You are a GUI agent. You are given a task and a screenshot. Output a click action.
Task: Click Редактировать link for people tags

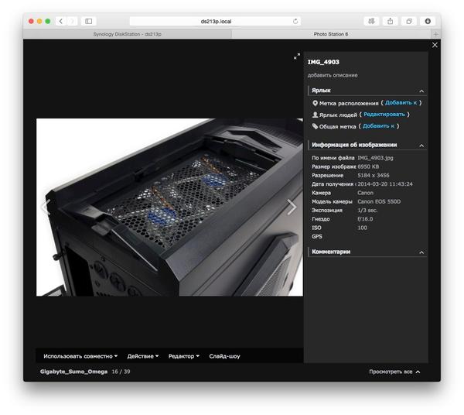tap(384, 115)
